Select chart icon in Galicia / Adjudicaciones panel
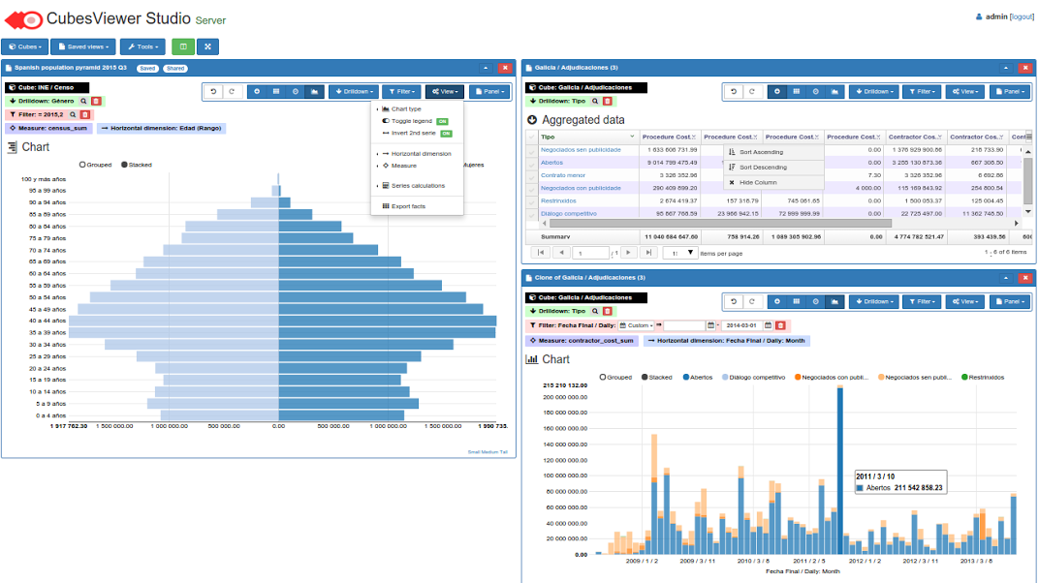The height and width of the screenshot is (583, 1039). (834, 91)
